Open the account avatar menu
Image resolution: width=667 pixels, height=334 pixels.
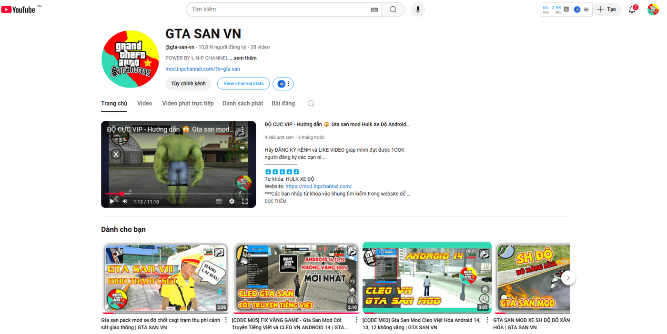[653, 10]
